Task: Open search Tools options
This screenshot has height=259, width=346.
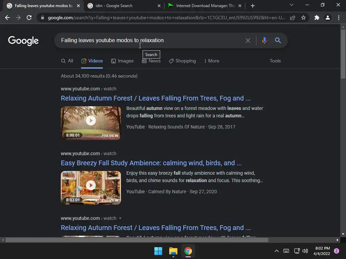Action: pos(275,61)
